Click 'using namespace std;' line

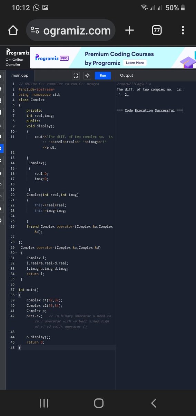(40, 94)
